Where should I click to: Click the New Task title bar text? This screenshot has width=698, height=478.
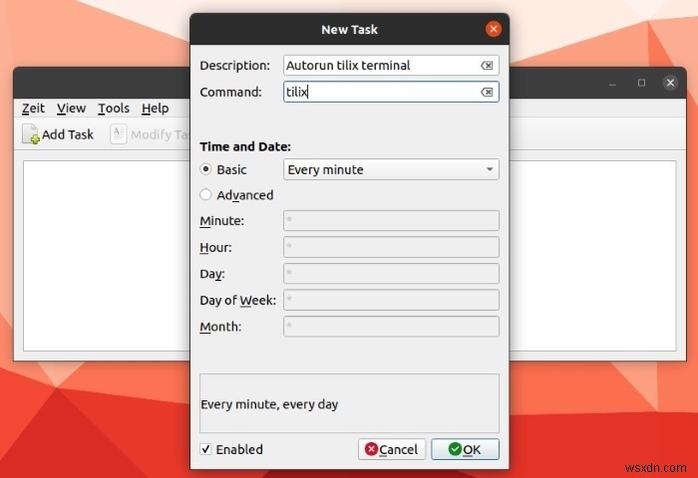[x=349, y=29]
